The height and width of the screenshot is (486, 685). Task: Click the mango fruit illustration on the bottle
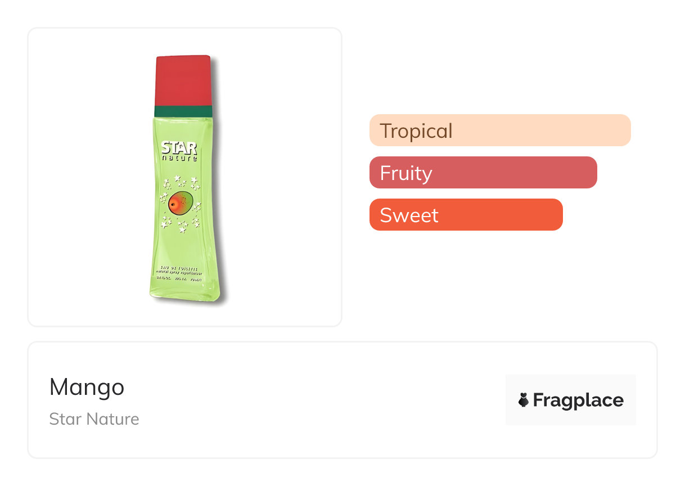coord(180,203)
